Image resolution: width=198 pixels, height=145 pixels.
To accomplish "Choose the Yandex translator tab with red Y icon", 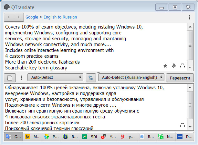I will tap(128, 137).
